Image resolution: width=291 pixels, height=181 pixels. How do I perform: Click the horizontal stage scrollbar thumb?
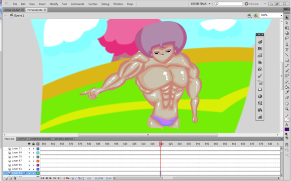(x=148, y=135)
